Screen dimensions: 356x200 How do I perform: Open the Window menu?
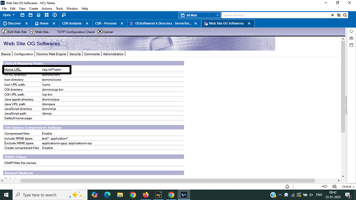point(72,9)
